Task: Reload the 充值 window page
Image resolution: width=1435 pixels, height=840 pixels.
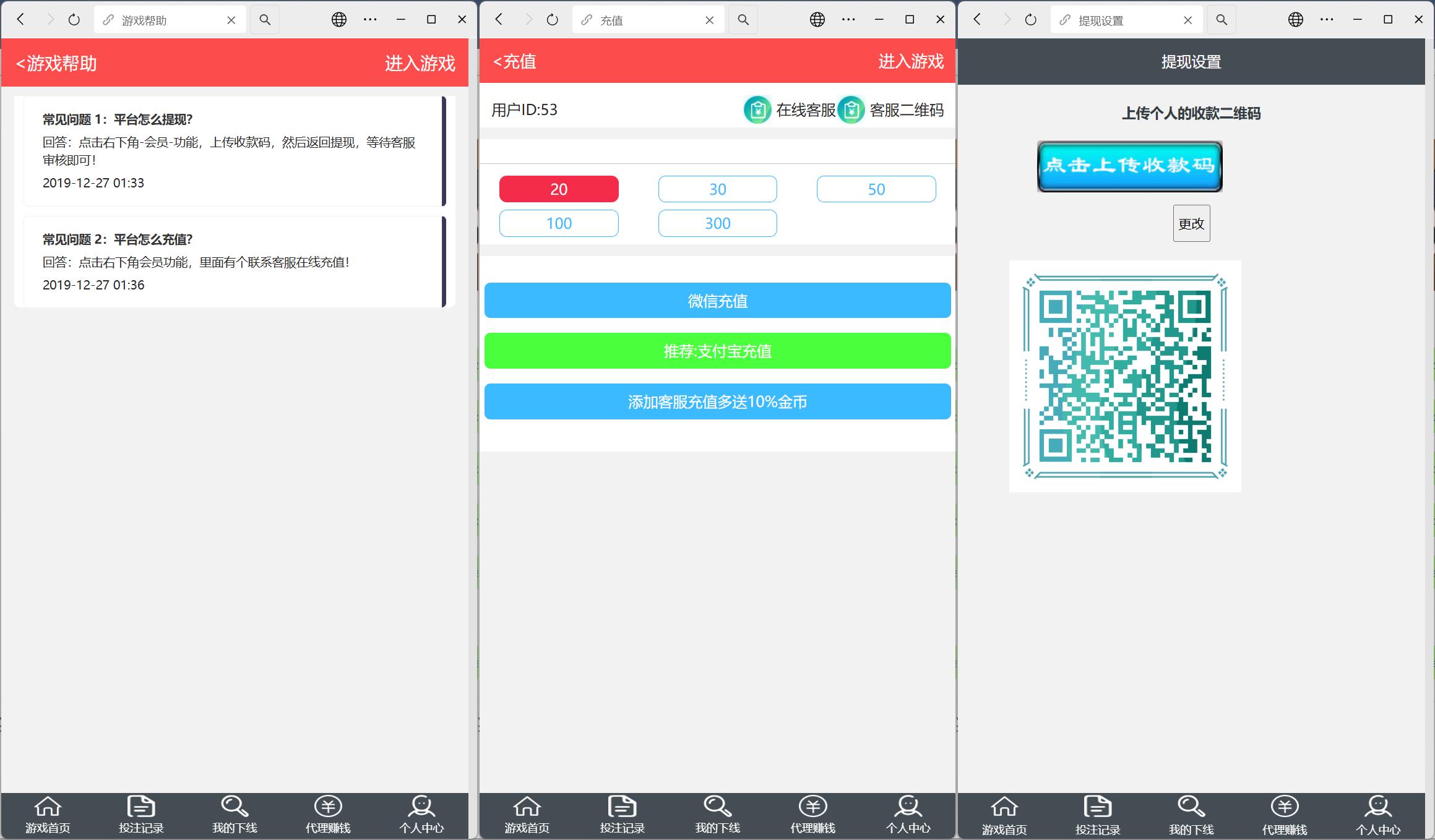Action: [x=552, y=20]
